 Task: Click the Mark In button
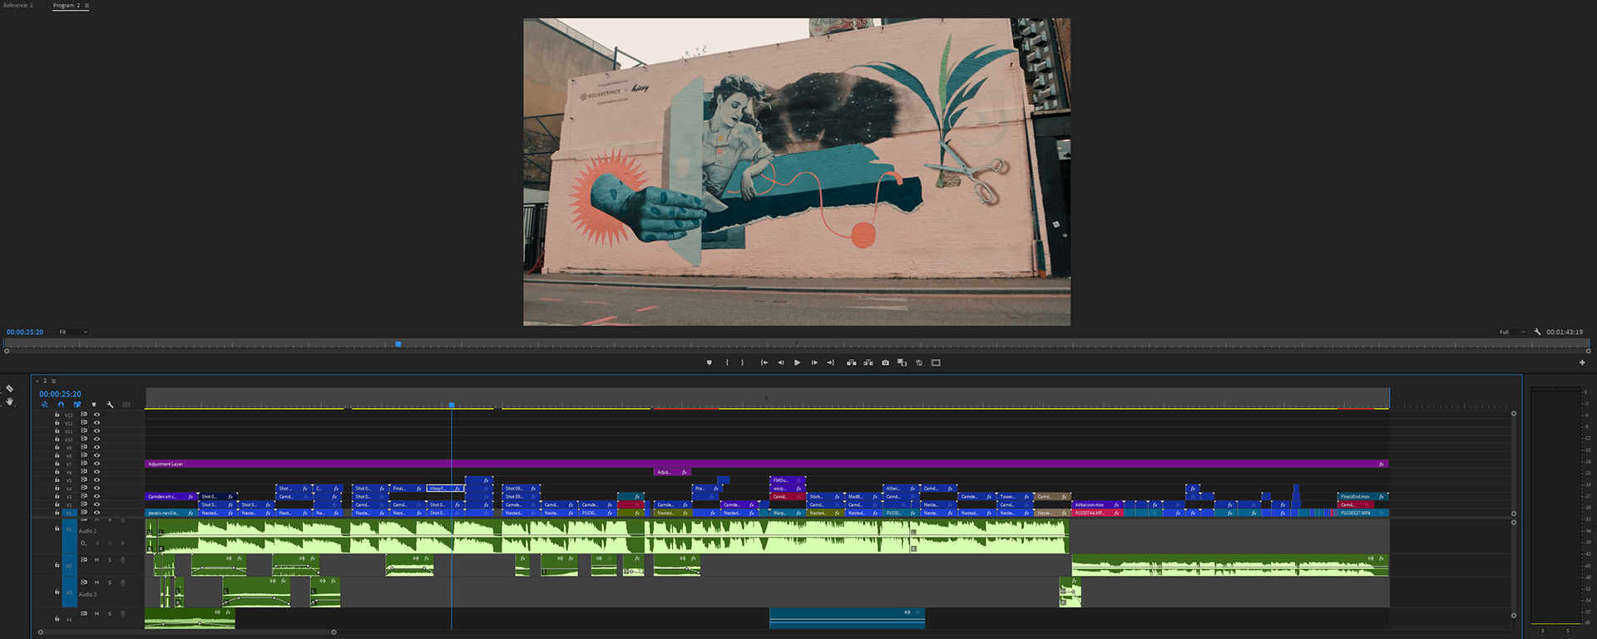click(727, 362)
